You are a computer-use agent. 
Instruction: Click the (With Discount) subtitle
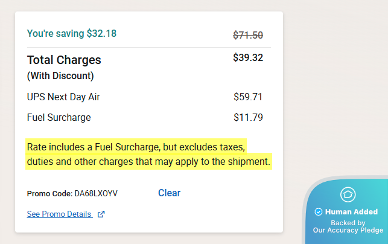60,76
